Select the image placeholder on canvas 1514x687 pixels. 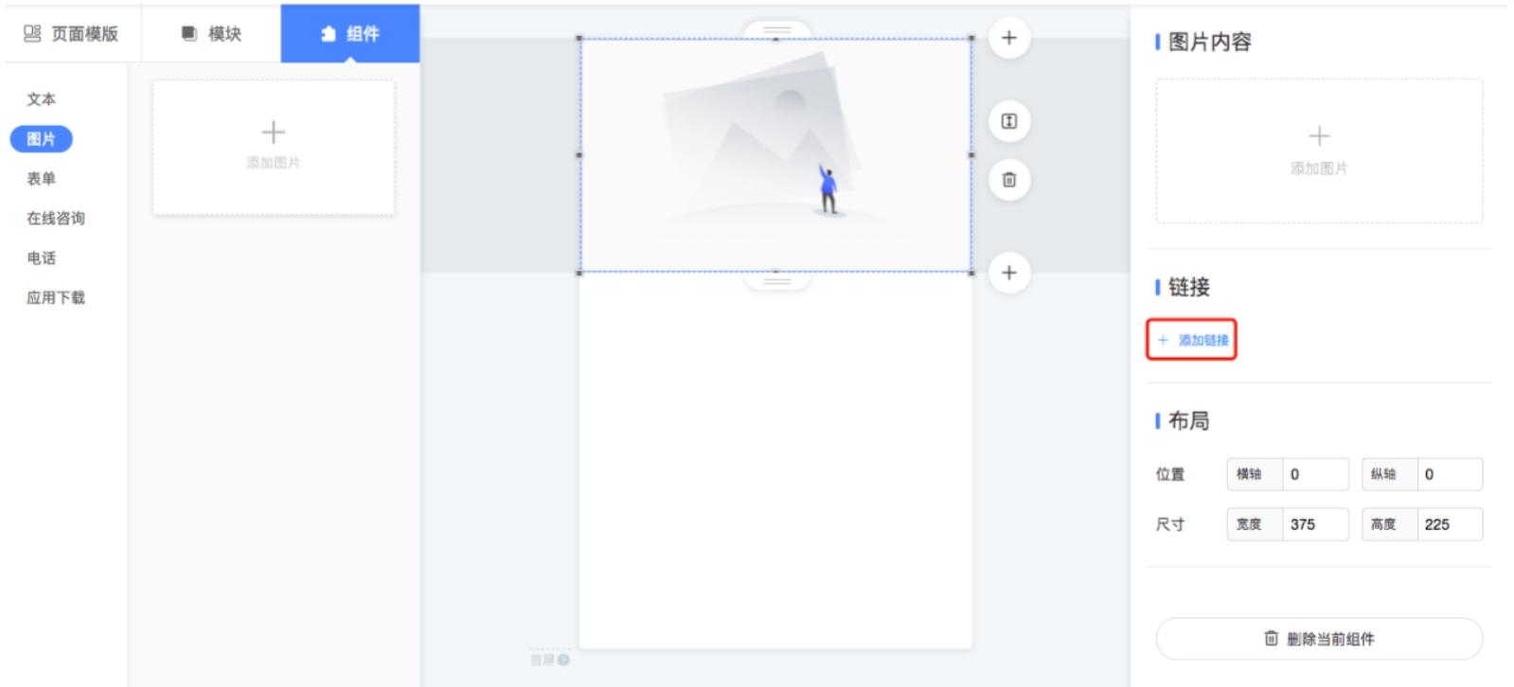pyautogui.click(x=775, y=155)
